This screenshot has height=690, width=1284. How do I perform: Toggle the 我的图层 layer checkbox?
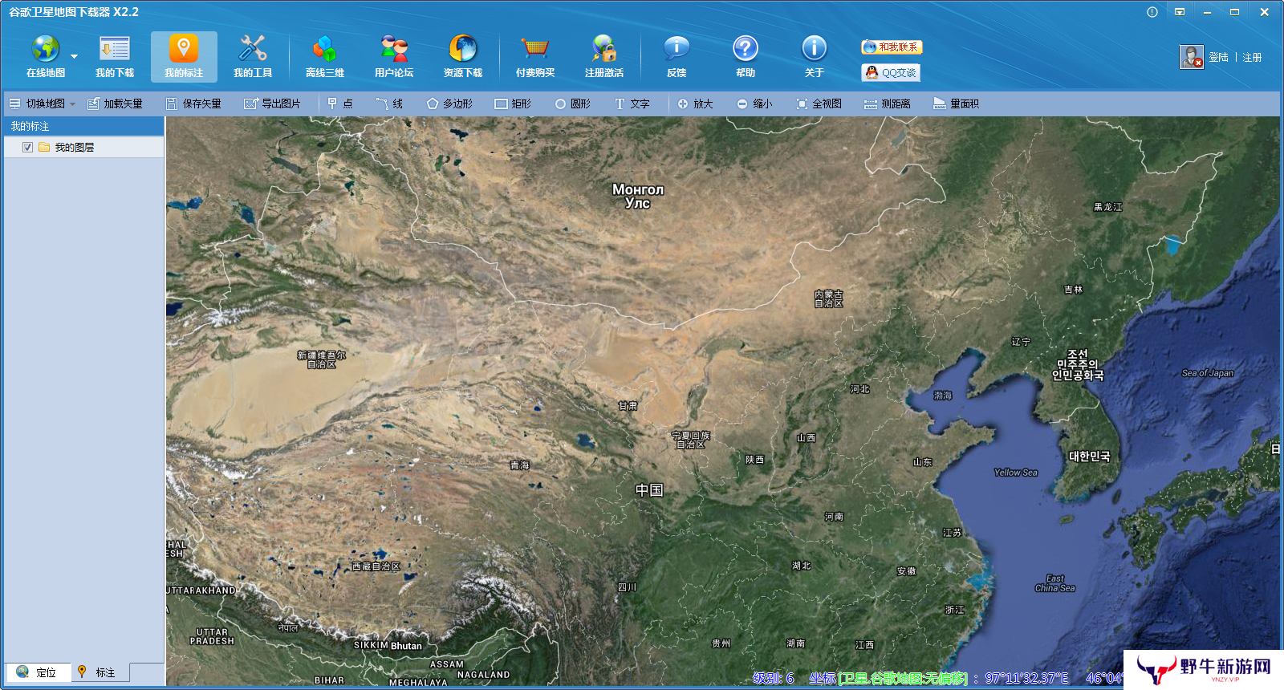pos(27,148)
